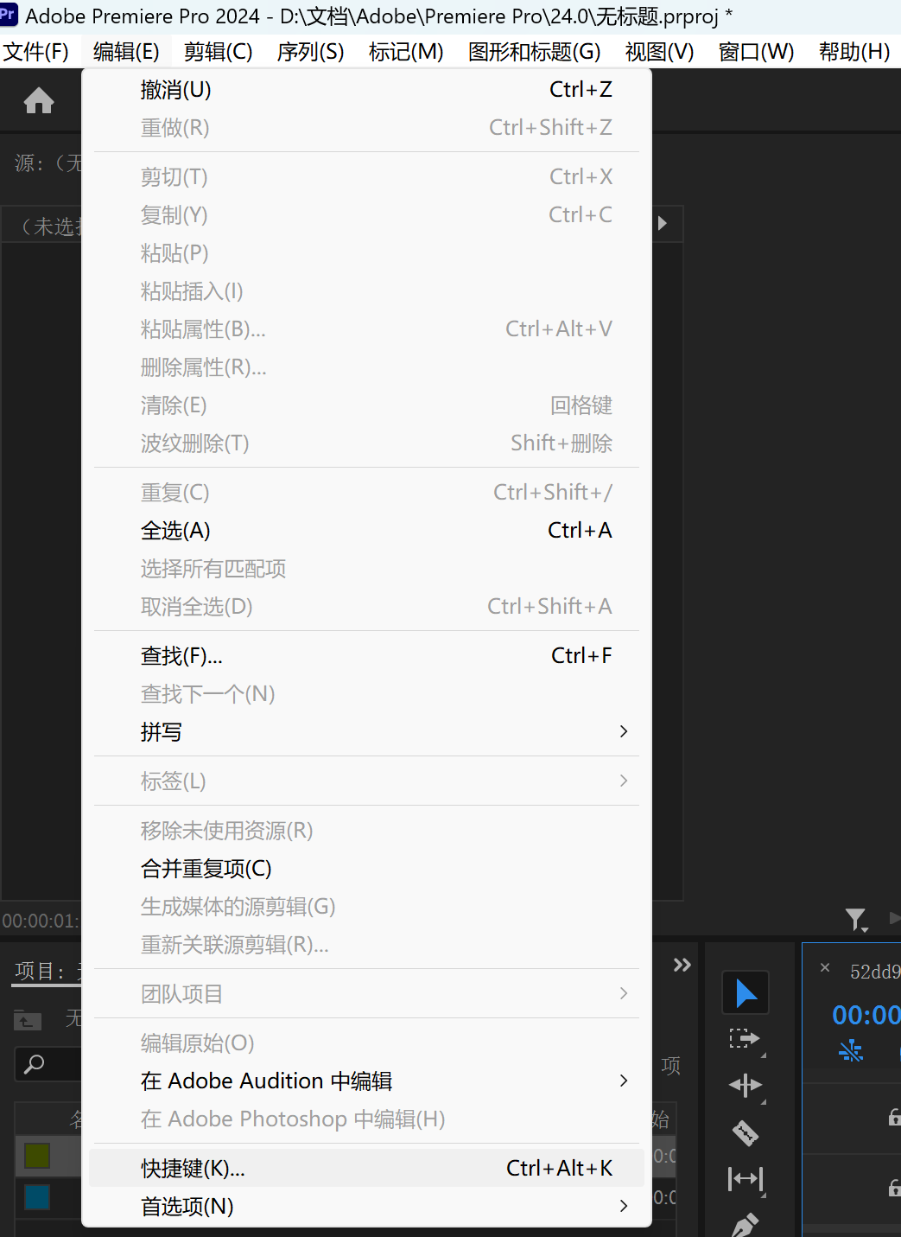Viewport: 901px width, 1237px height.
Task: Open the 帮助(H) menu
Action: pos(855,52)
